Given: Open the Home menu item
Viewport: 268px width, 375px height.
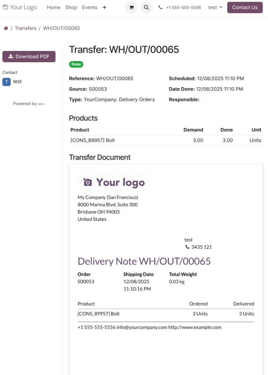Looking at the screenshot, I should [54, 7].
